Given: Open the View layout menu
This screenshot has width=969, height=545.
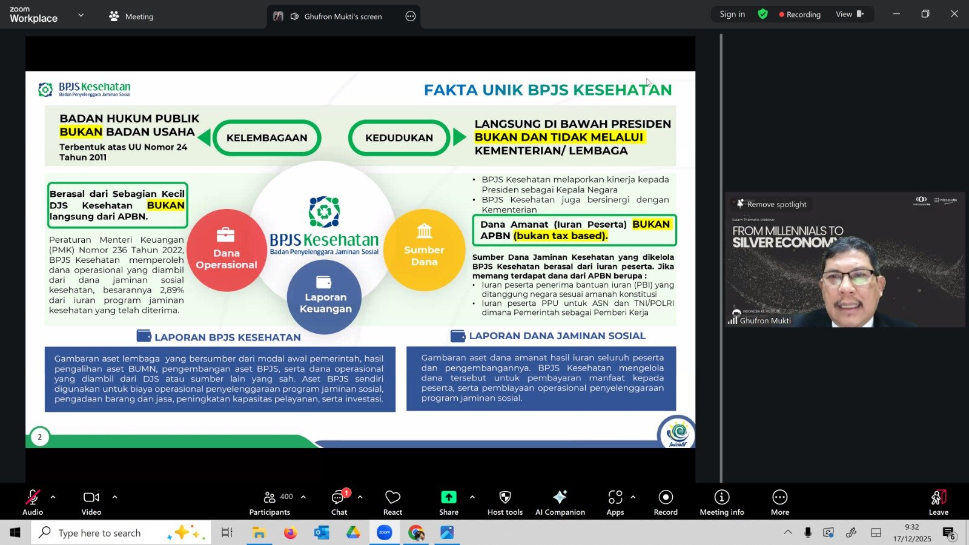Looking at the screenshot, I should click(849, 14).
